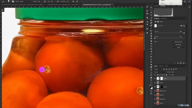This screenshot has width=192, height=108.
Task: Open Layers panel menu
Action: [x=186, y=66]
